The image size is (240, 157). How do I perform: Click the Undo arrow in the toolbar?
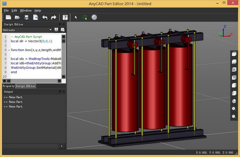pos(45,17)
